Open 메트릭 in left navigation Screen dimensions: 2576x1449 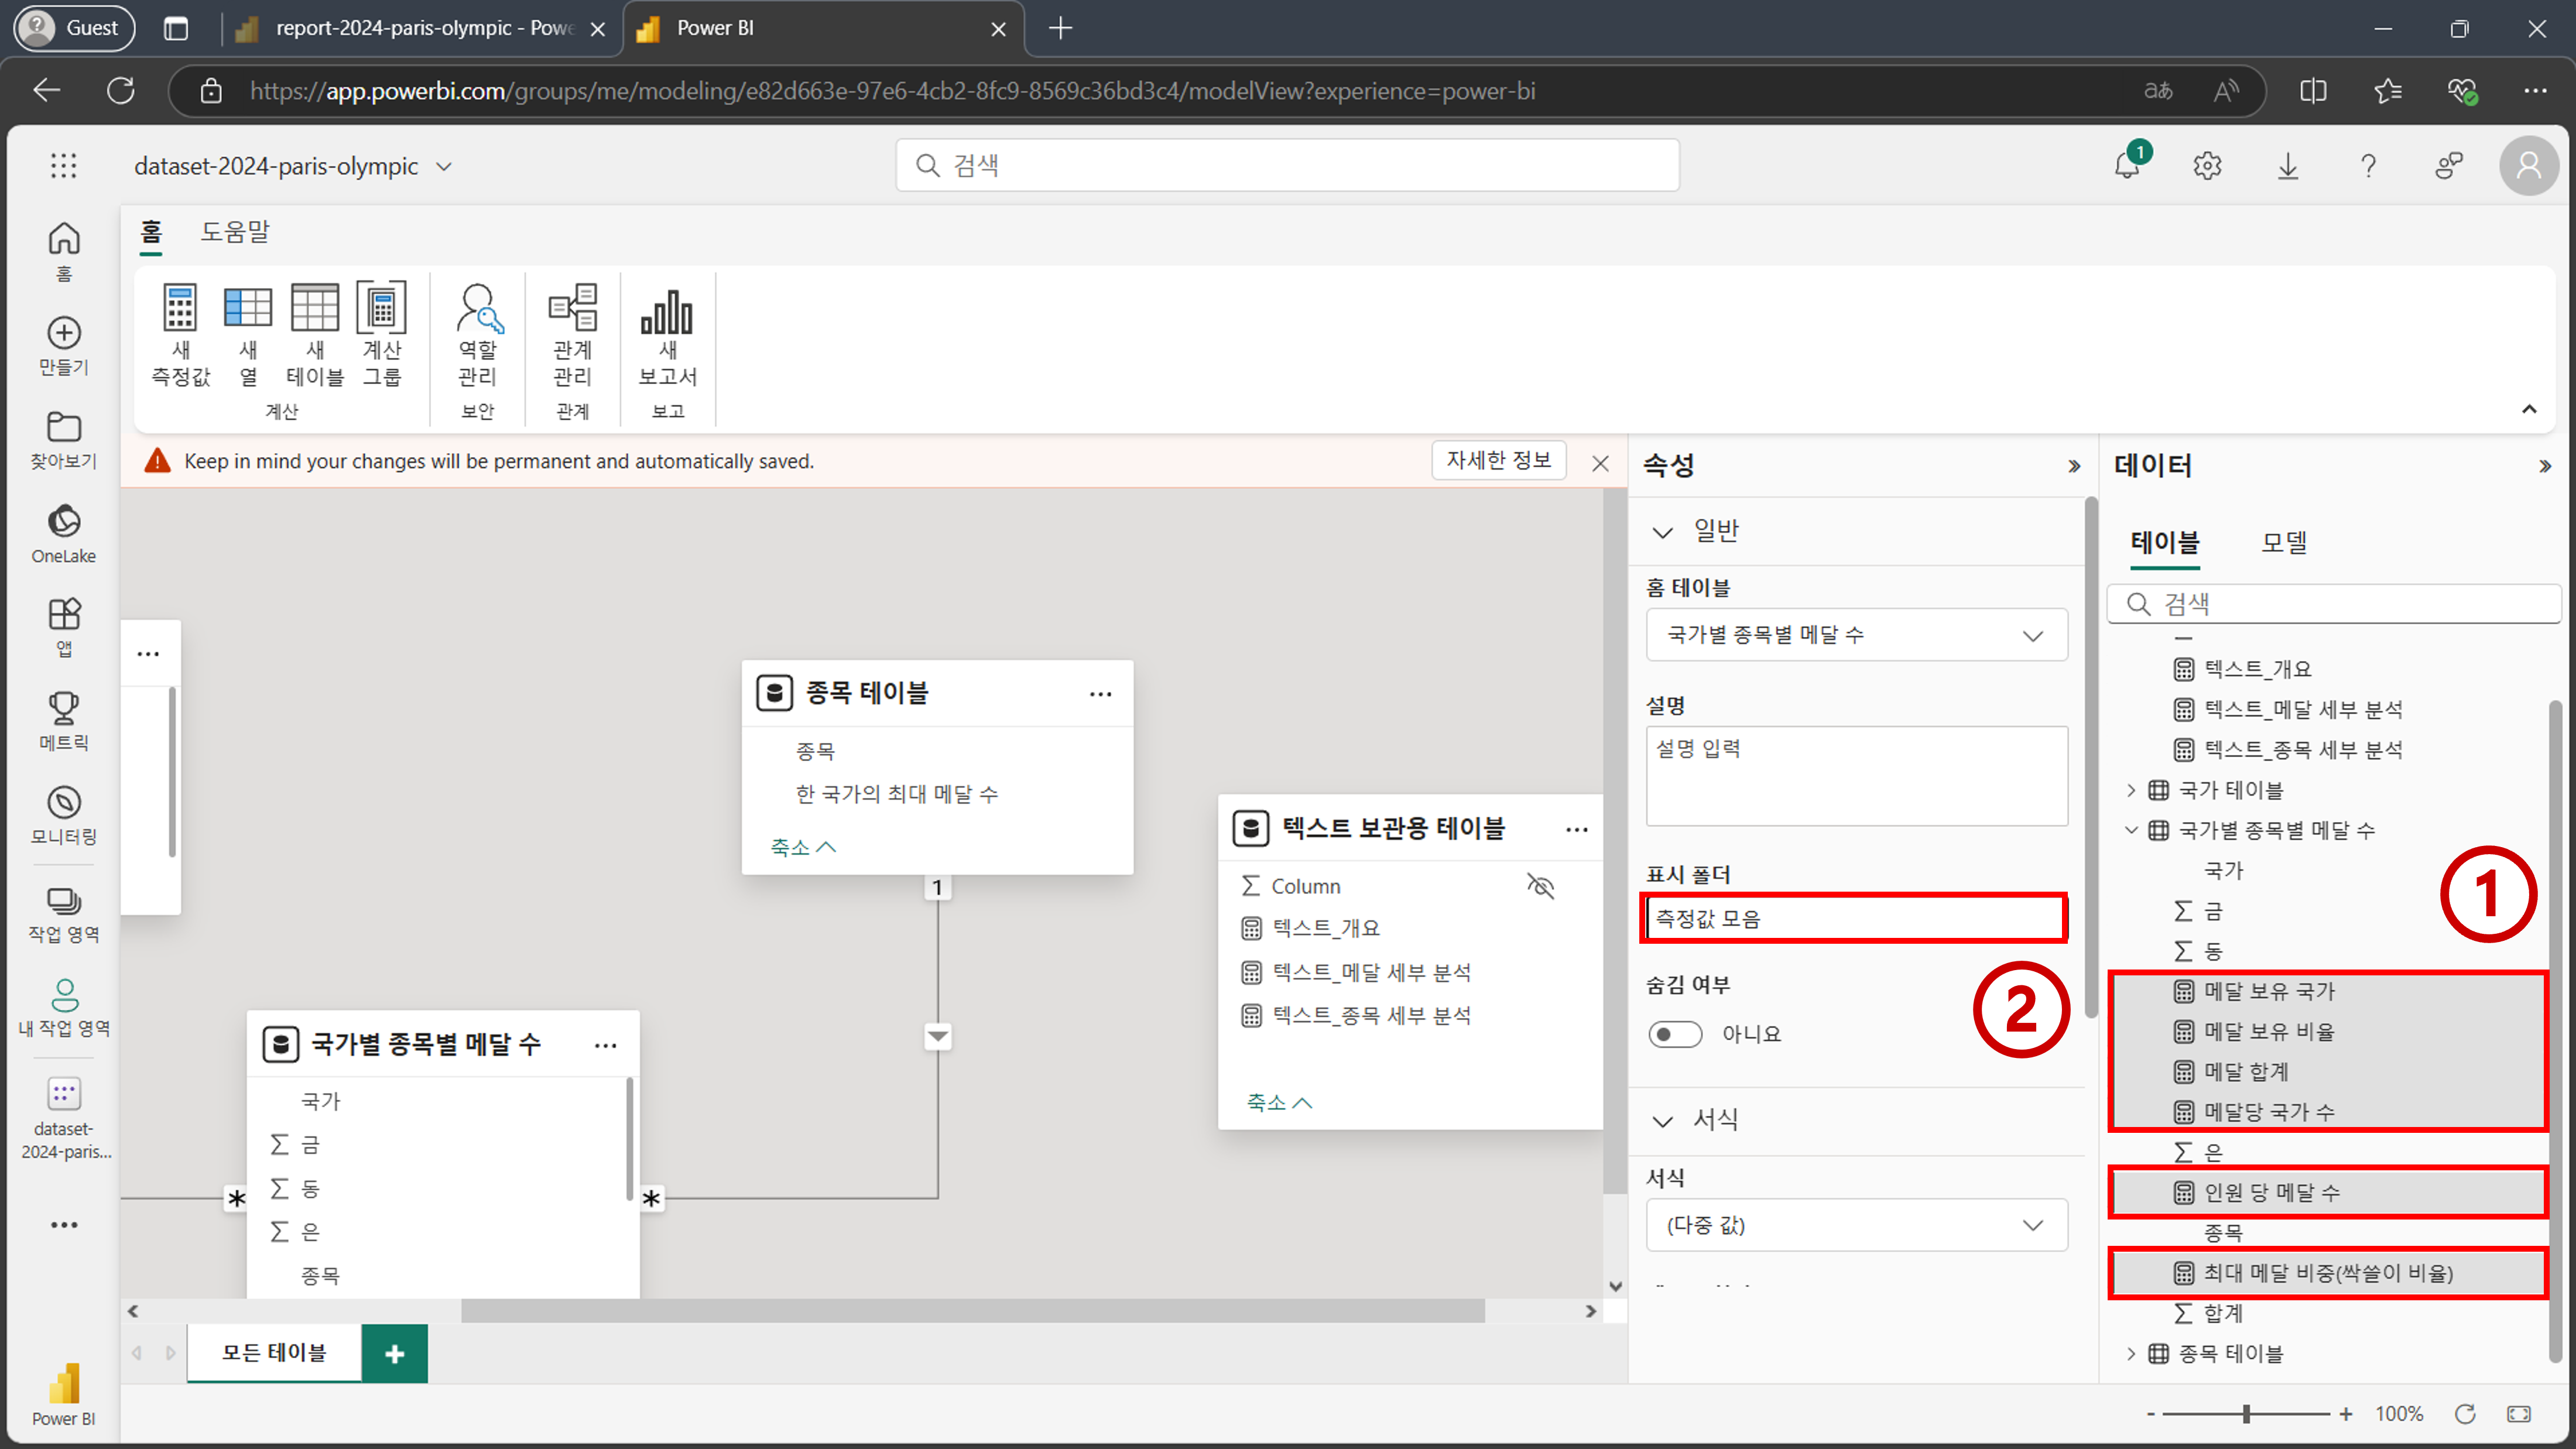[x=64, y=721]
